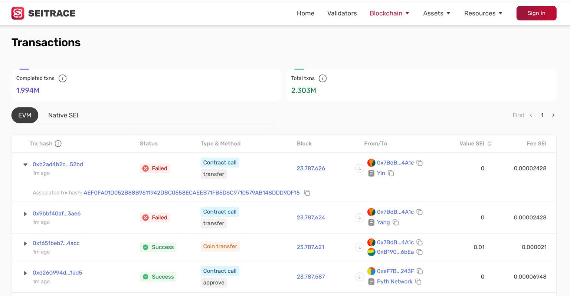
Task: Open info tooltip for Total txns
Action: [x=323, y=79]
